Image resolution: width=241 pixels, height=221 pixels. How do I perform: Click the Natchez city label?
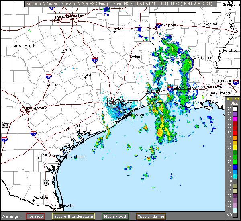230,51
